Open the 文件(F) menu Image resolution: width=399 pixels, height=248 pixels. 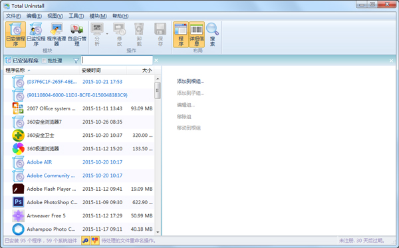pos(13,16)
